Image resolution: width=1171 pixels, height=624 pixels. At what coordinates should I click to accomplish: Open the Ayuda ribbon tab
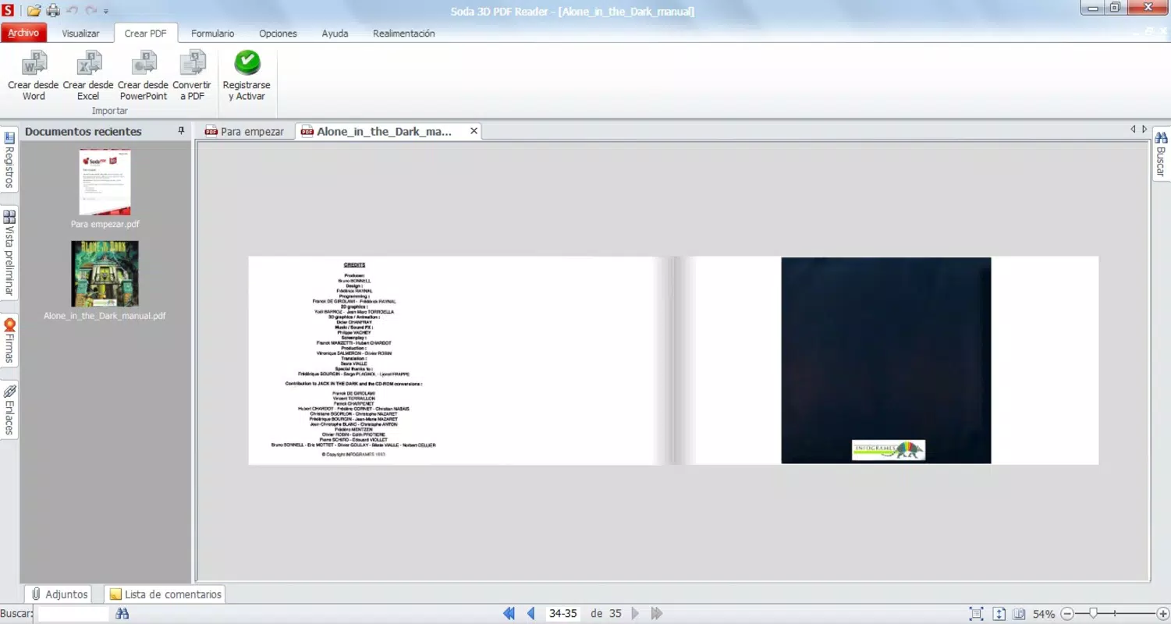(x=335, y=34)
